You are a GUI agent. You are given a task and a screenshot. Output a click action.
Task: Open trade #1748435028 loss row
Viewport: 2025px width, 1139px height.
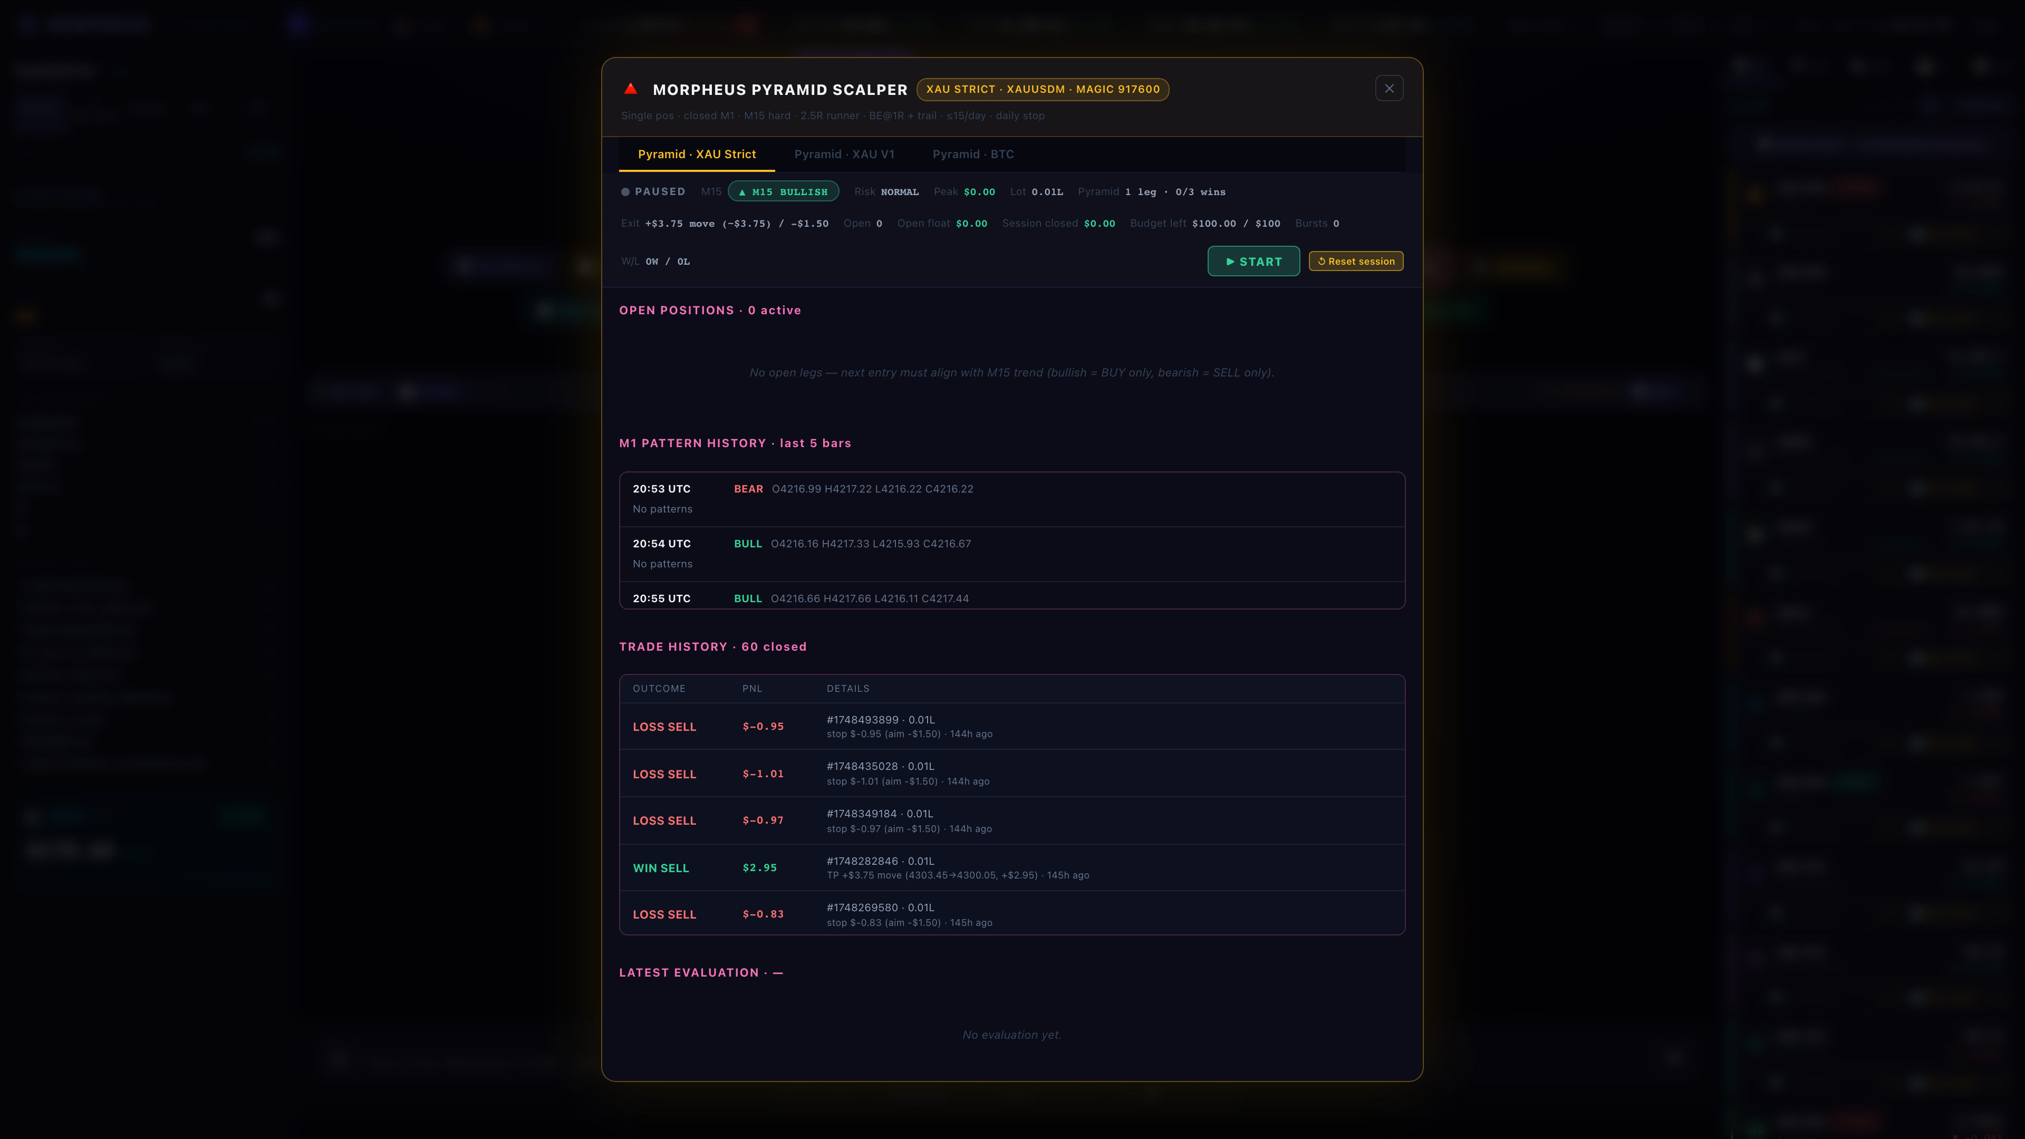[1012, 774]
